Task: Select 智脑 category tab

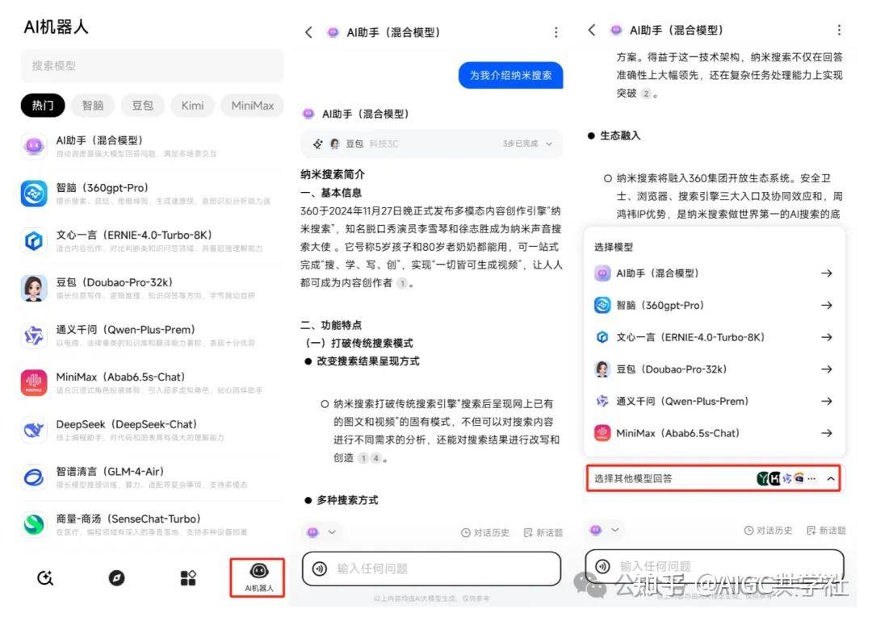Action: 93,106
